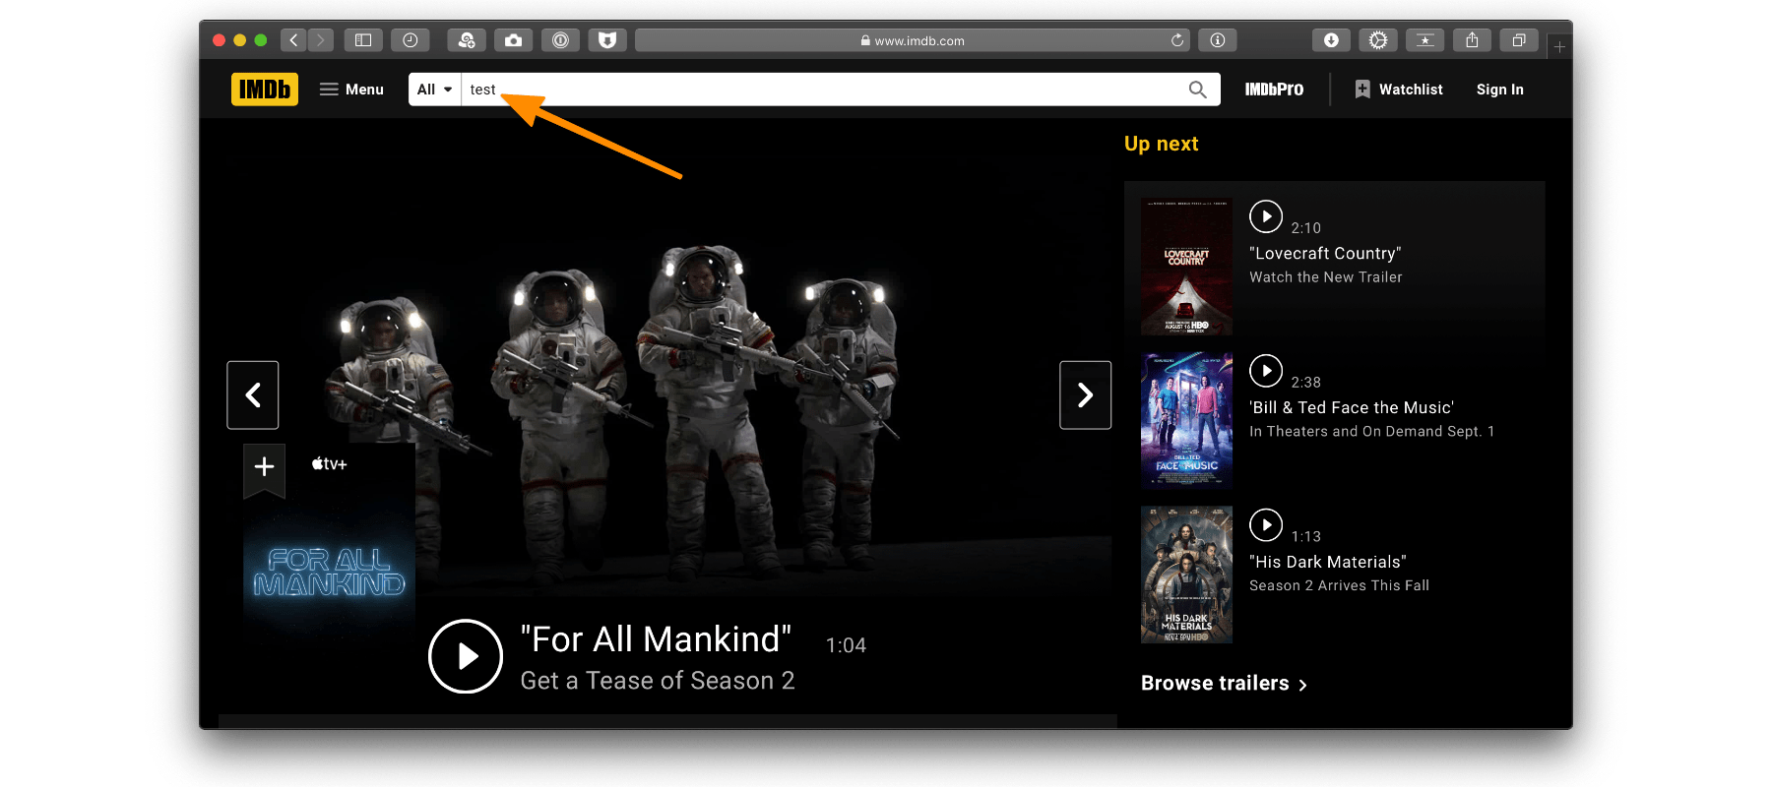Click the toolbar extension icon left of camera

(467, 40)
